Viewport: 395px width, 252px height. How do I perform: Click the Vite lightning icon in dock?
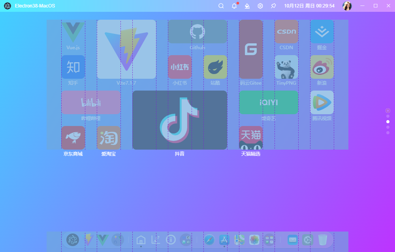88,240
